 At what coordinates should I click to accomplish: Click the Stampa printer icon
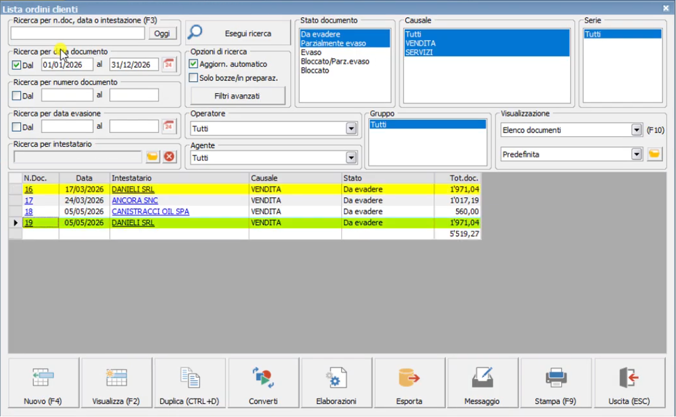point(556,377)
